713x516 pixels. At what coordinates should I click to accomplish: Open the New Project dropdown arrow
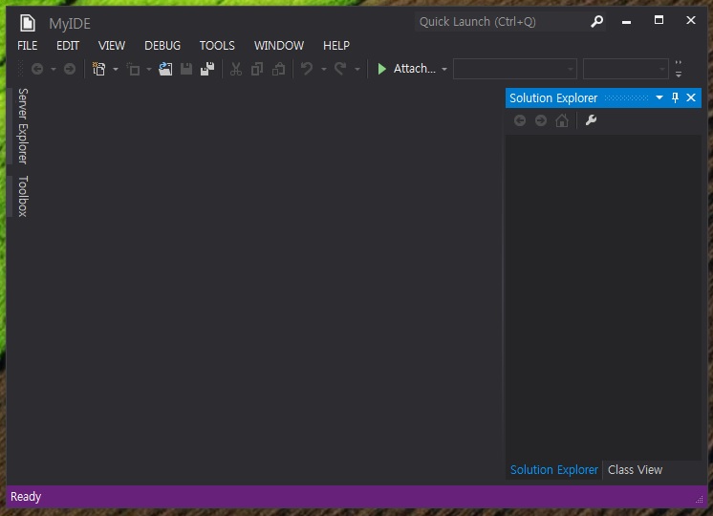click(x=116, y=69)
